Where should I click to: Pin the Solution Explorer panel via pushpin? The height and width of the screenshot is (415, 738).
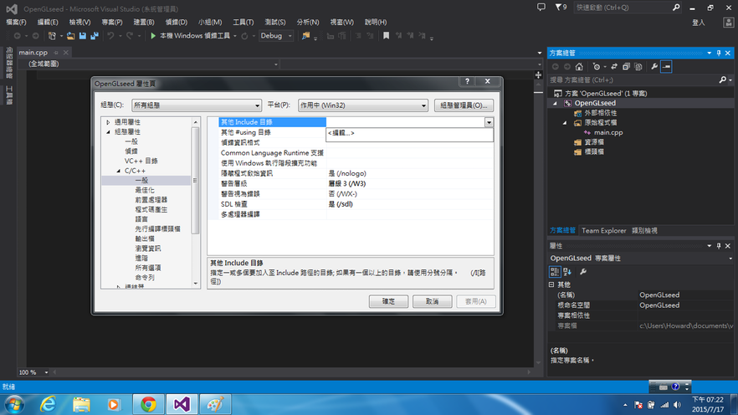tap(719, 54)
